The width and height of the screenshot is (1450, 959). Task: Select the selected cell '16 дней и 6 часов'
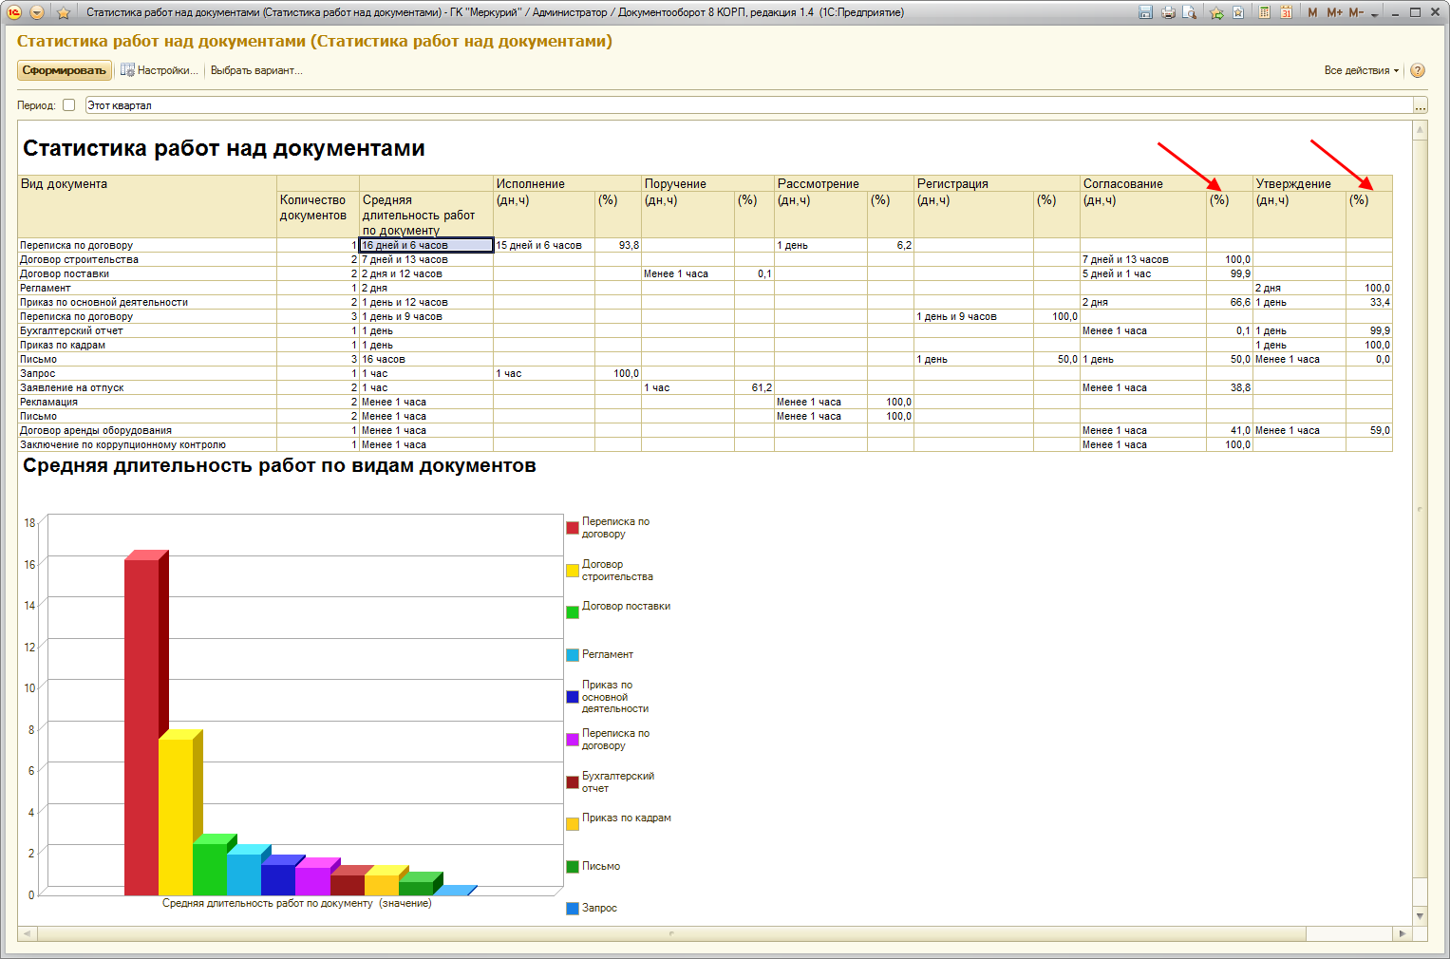(x=426, y=245)
